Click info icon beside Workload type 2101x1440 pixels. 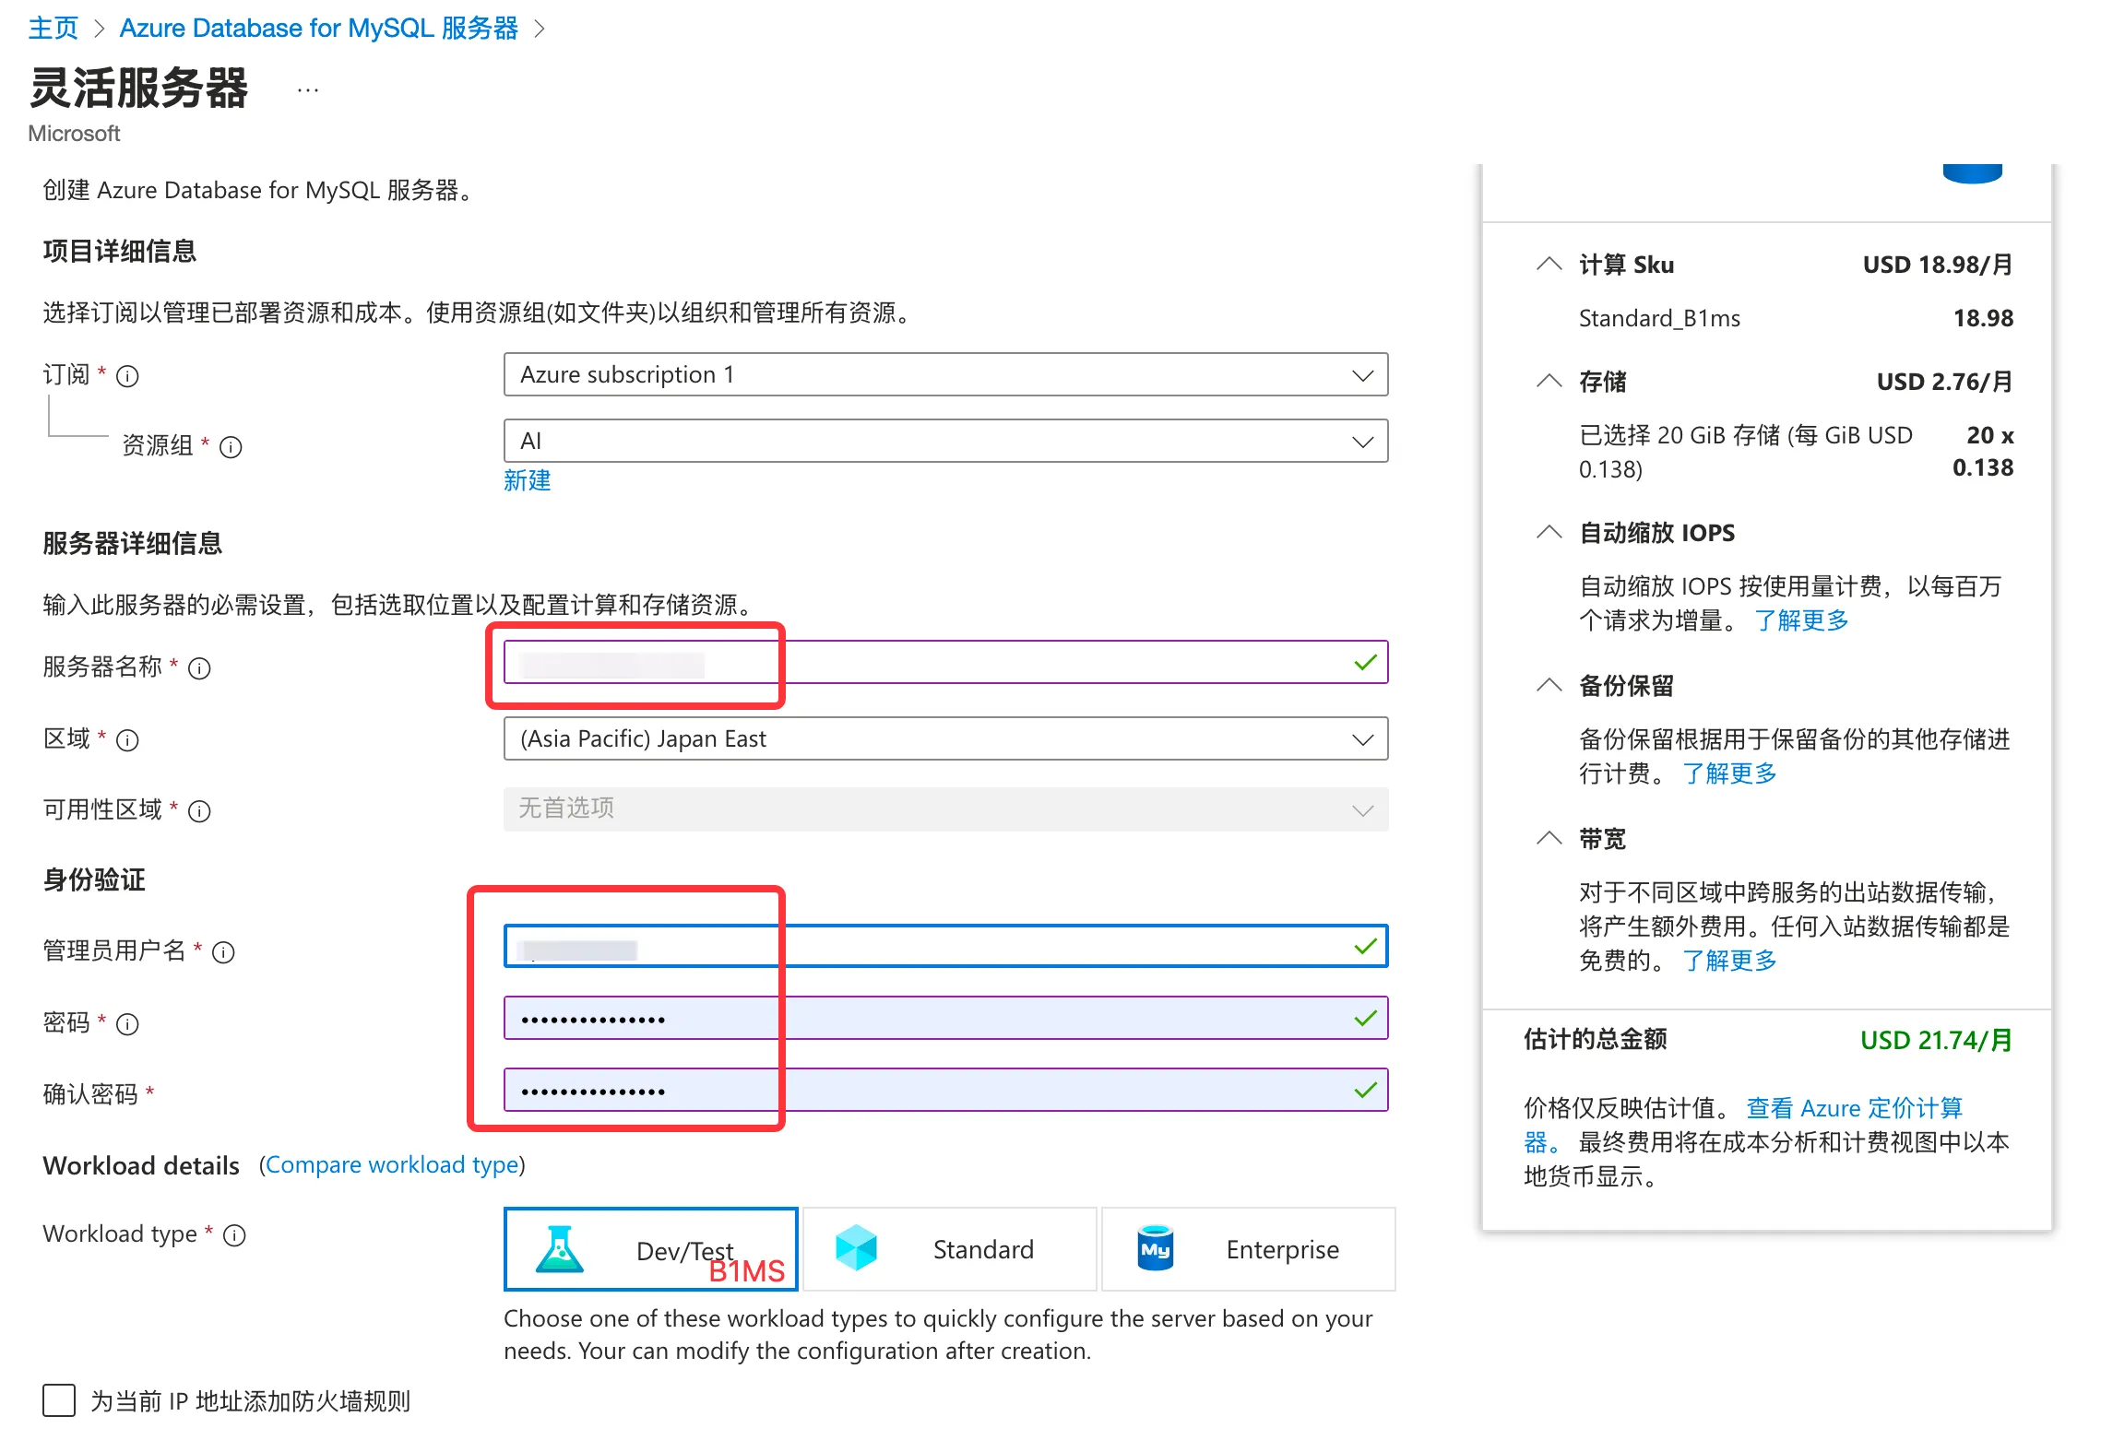point(235,1235)
